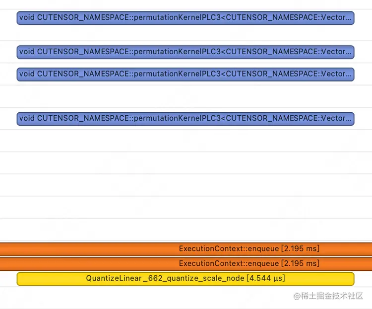Select the topmost blue permutationKernelPLC3 kernel bar
372x309 pixels.
tap(186, 18)
